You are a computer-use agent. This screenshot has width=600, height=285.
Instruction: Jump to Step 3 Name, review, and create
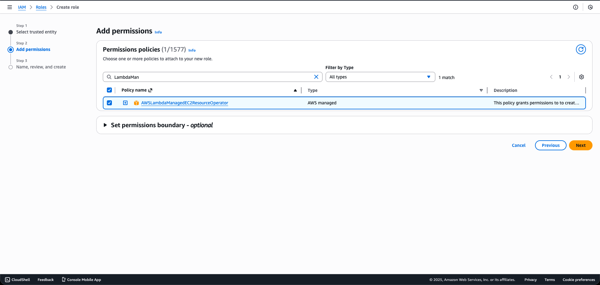pos(41,67)
